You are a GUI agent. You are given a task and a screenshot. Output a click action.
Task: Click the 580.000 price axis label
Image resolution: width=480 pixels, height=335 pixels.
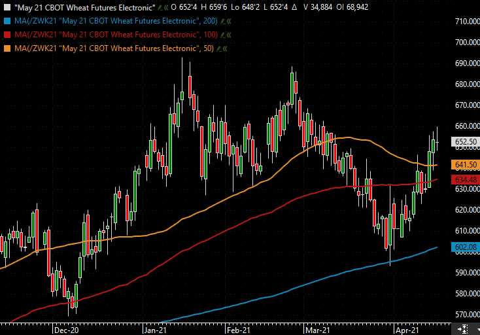468,294
